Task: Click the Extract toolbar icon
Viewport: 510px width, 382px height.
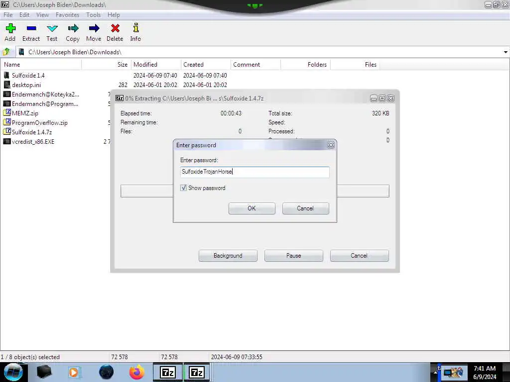Action: [31, 28]
